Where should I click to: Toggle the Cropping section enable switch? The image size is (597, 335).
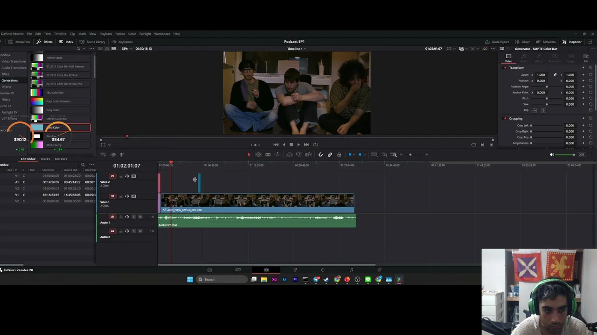pyautogui.click(x=505, y=119)
